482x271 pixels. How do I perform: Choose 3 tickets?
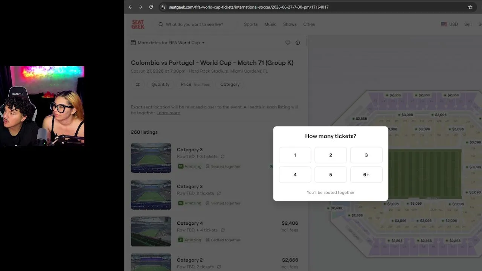[366, 155]
